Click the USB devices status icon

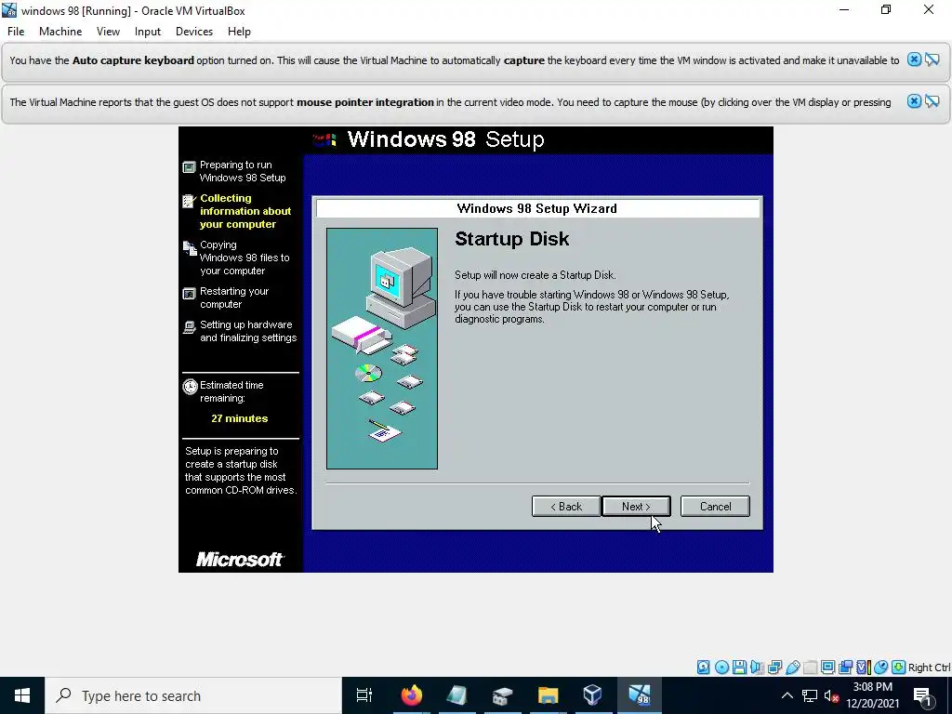pos(792,668)
